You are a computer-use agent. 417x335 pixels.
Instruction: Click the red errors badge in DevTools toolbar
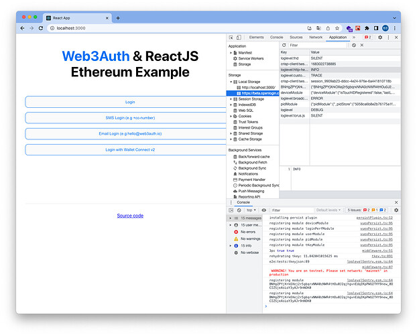click(368, 38)
